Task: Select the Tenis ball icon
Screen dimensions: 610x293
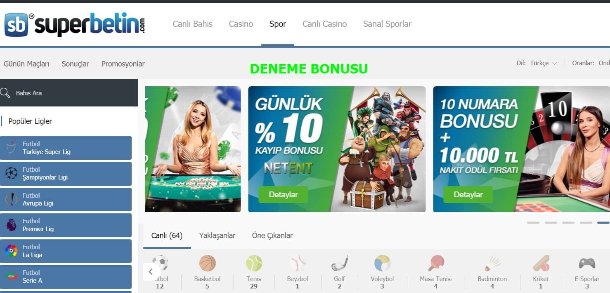Action: (254, 263)
